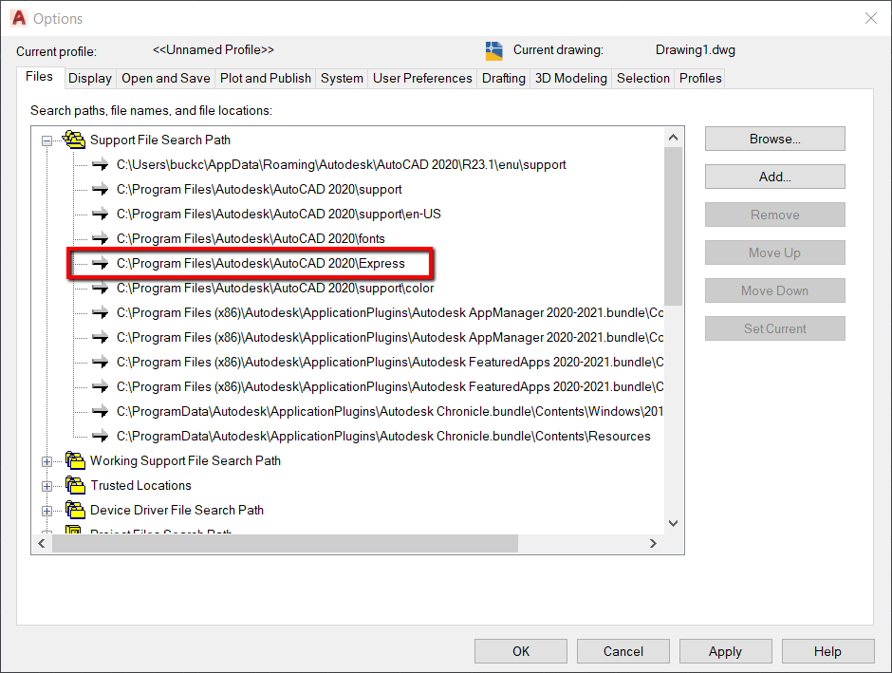This screenshot has height=673, width=892.
Task: Click the Cancel button
Action: (623, 651)
